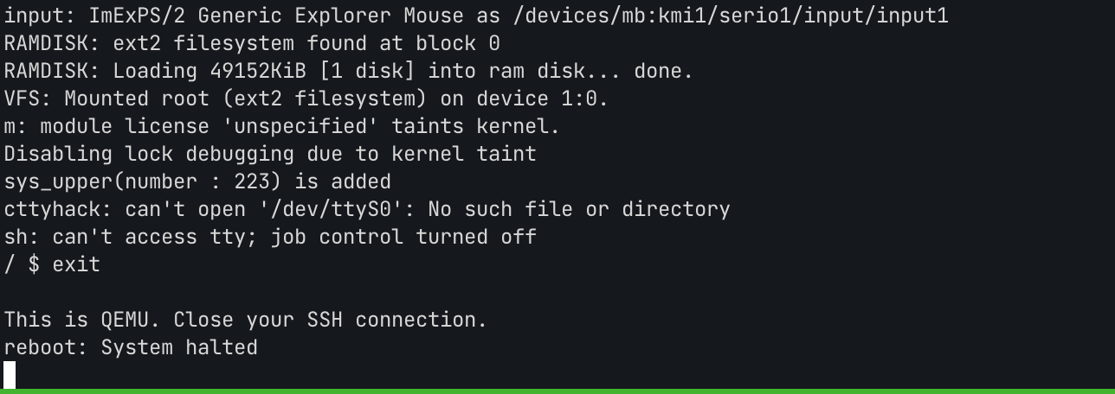Click "reboot: System halted" line
Viewport: 1115px width, 394px height.
pos(131,347)
